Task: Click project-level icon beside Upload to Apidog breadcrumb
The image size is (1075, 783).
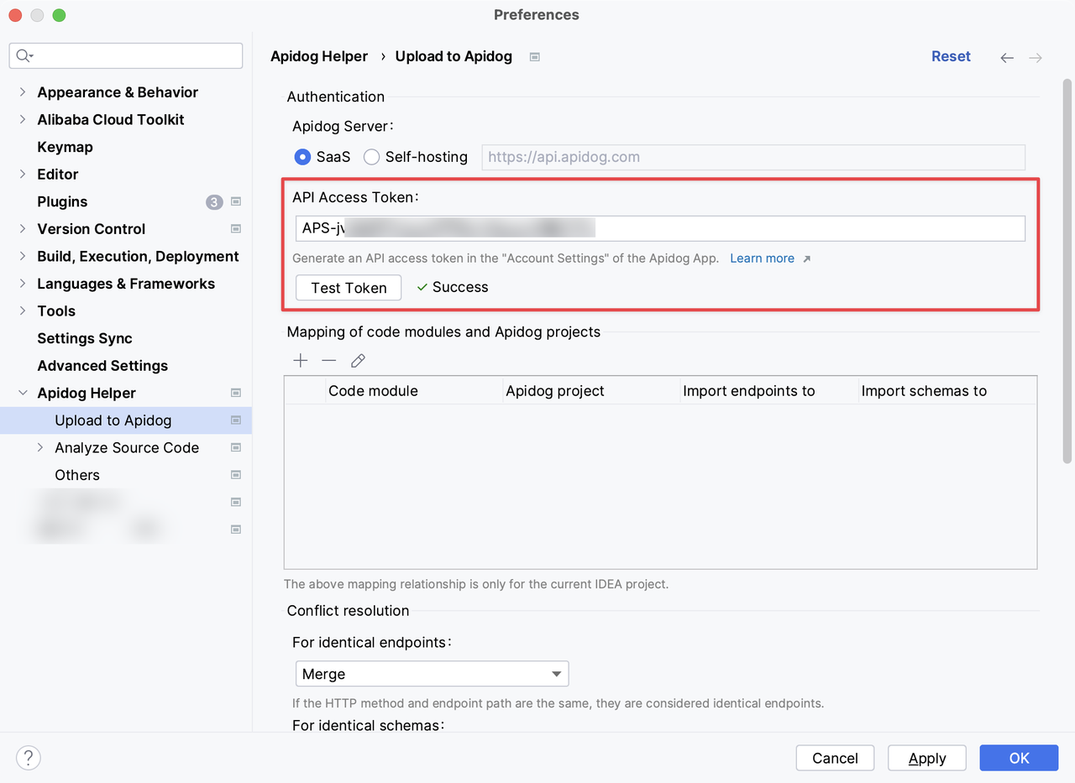Action: tap(535, 57)
